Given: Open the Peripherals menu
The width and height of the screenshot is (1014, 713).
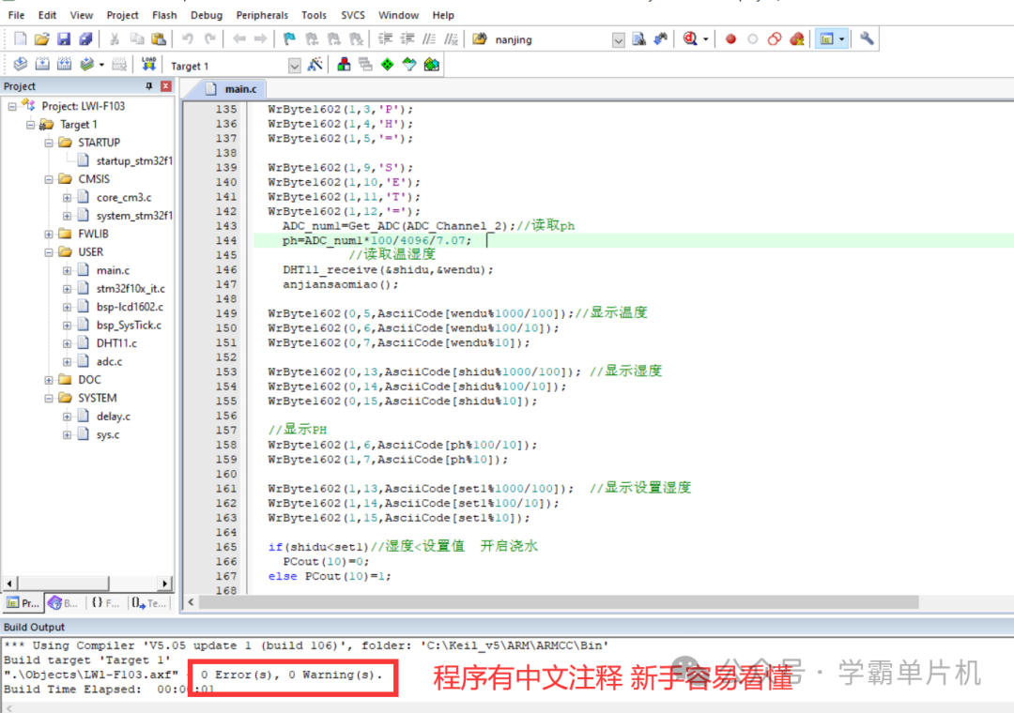Looking at the screenshot, I should (262, 15).
